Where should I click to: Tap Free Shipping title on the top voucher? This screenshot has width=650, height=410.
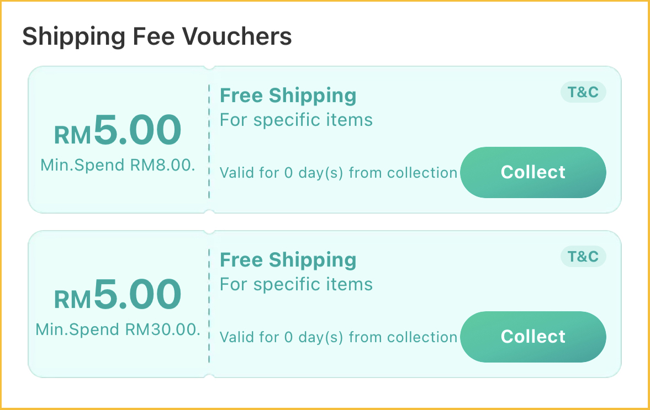(x=288, y=95)
